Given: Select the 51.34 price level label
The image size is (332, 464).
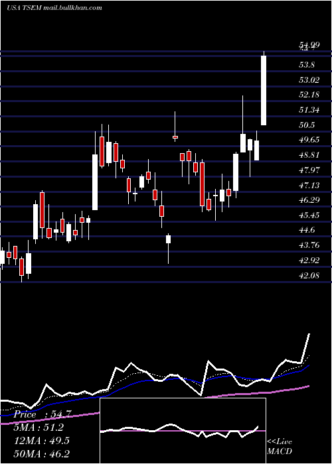Looking at the screenshot, I should pos(309,110).
